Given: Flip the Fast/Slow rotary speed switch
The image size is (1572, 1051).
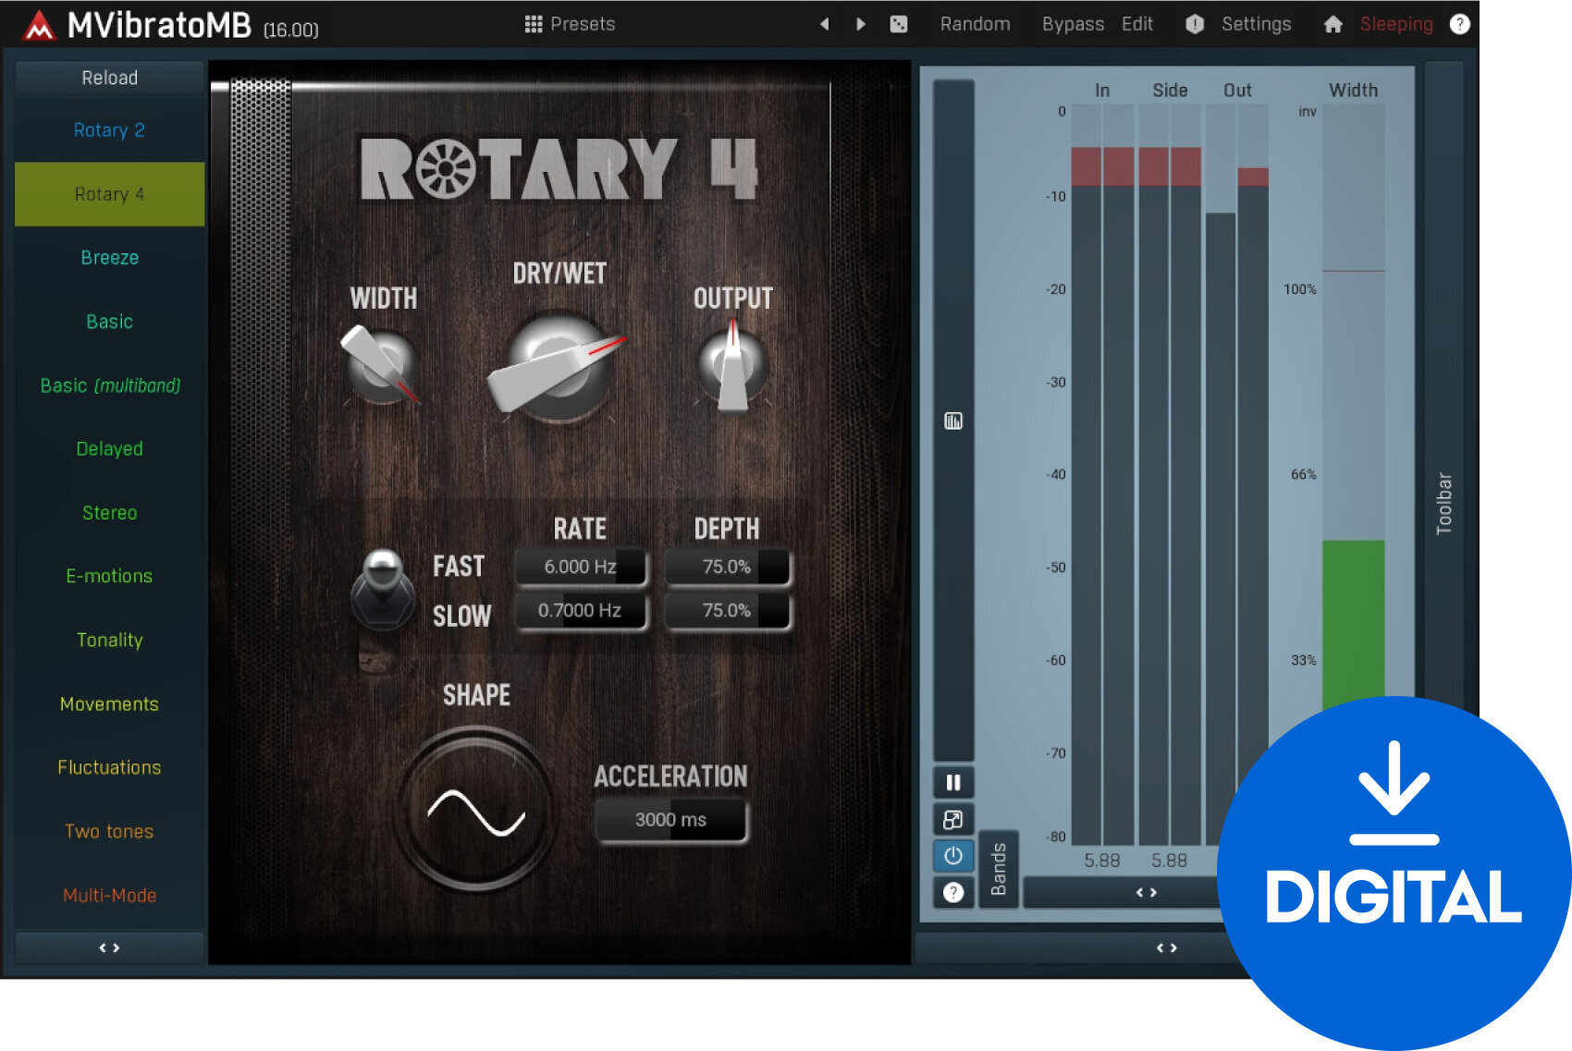Looking at the screenshot, I should pyautogui.click(x=384, y=590).
